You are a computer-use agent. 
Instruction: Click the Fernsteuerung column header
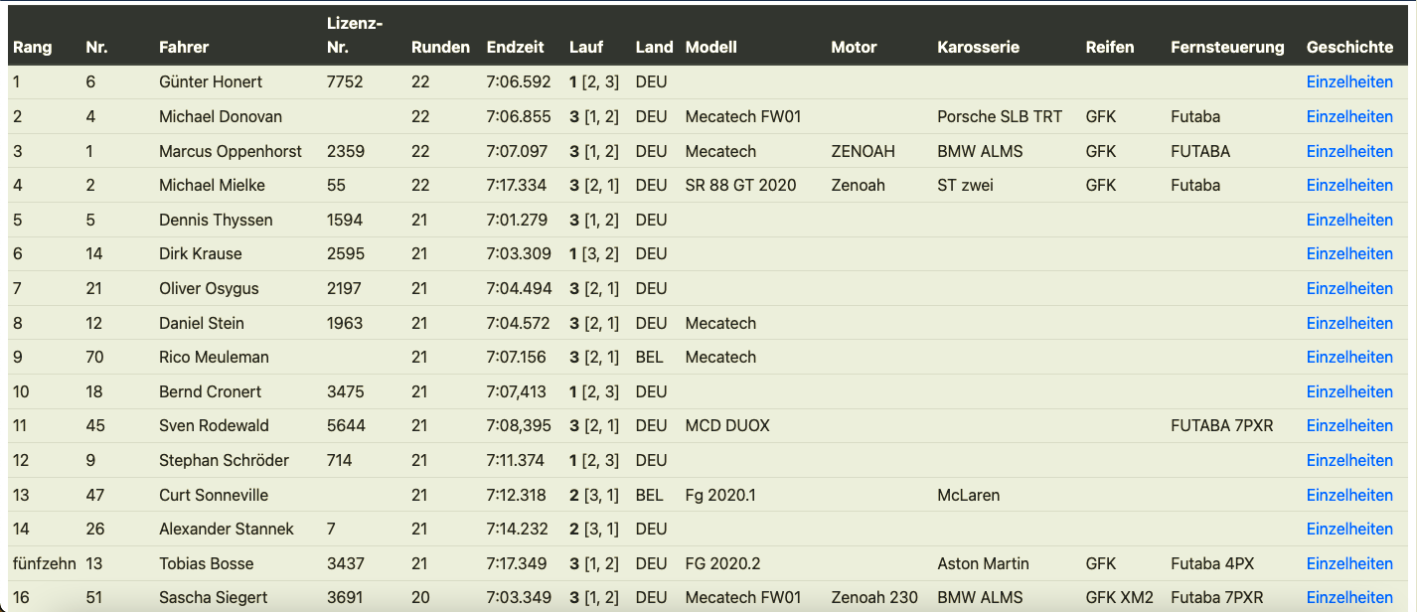[x=1227, y=48]
